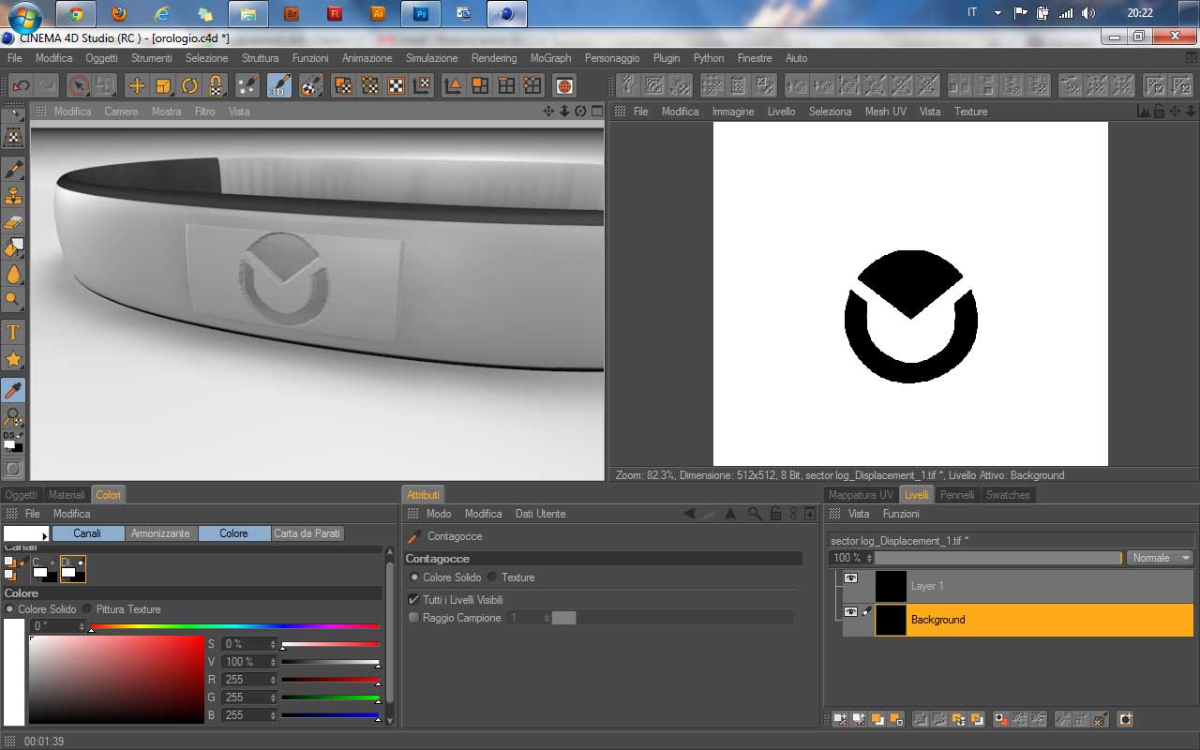Screen dimensions: 1200x750
Task: Open the MoGraph menu
Action: point(550,58)
